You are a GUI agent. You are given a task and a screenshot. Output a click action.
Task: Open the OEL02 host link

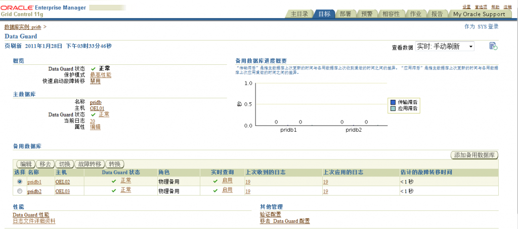(x=62, y=182)
